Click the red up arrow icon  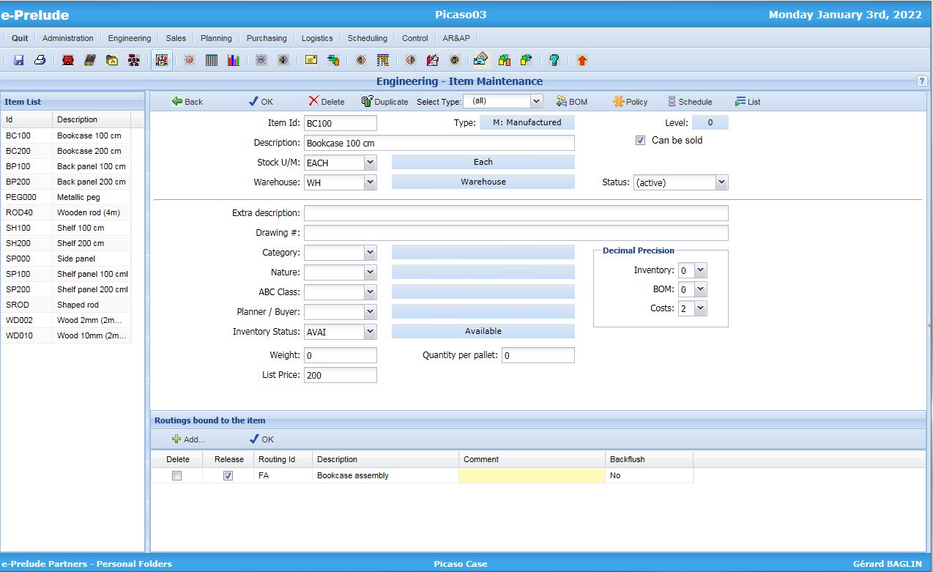(x=581, y=61)
